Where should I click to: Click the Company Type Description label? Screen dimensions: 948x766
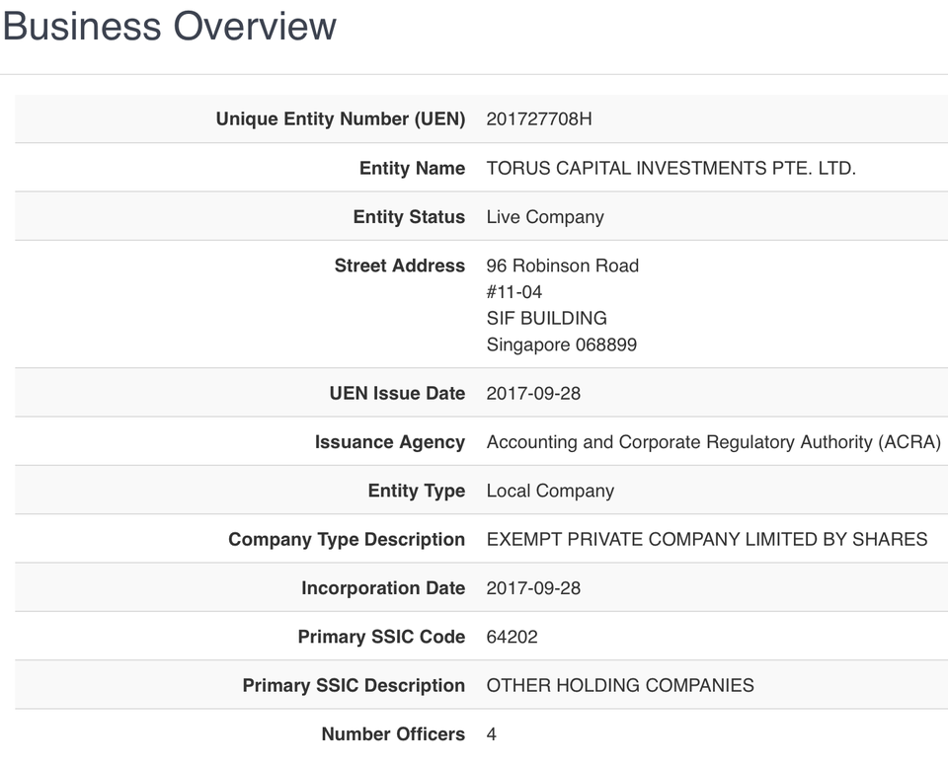click(347, 539)
